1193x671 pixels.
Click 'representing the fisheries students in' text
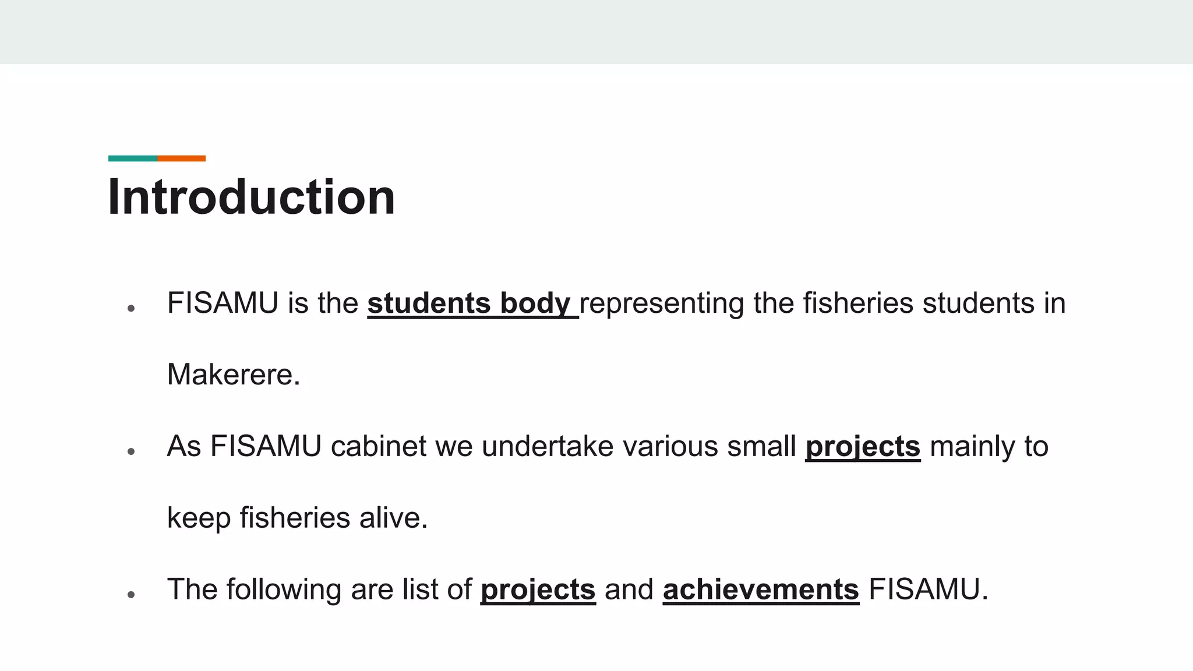click(822, 303)
